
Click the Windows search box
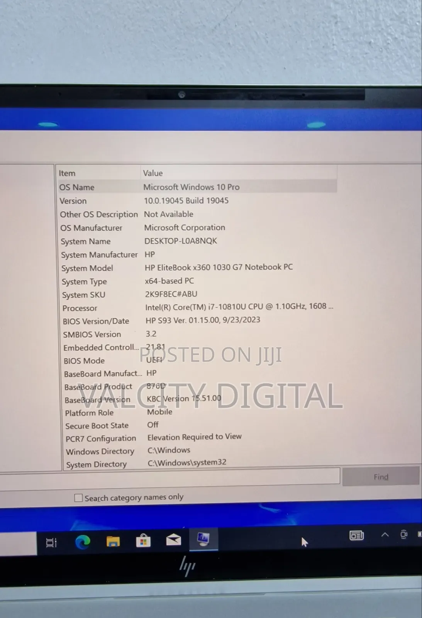tap(18, 544)
